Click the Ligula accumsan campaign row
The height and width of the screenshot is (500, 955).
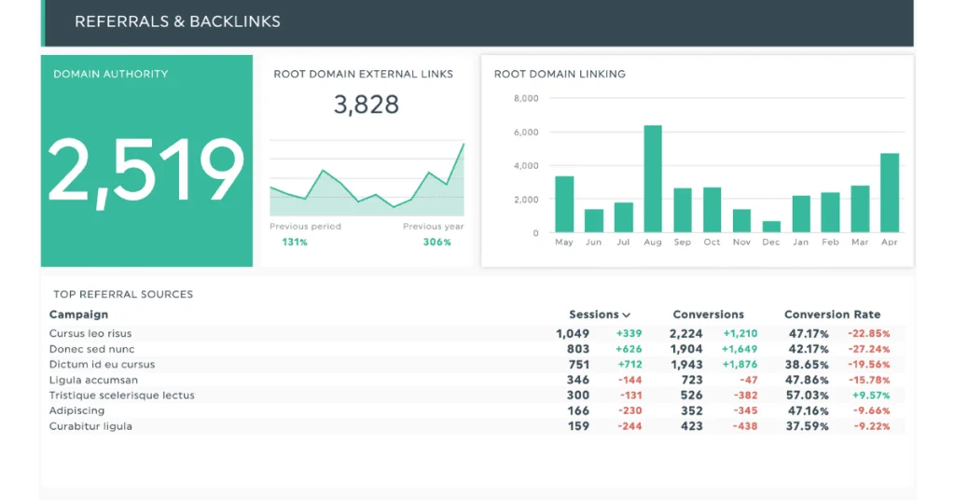pyautogui.click(x=93, y=380)
